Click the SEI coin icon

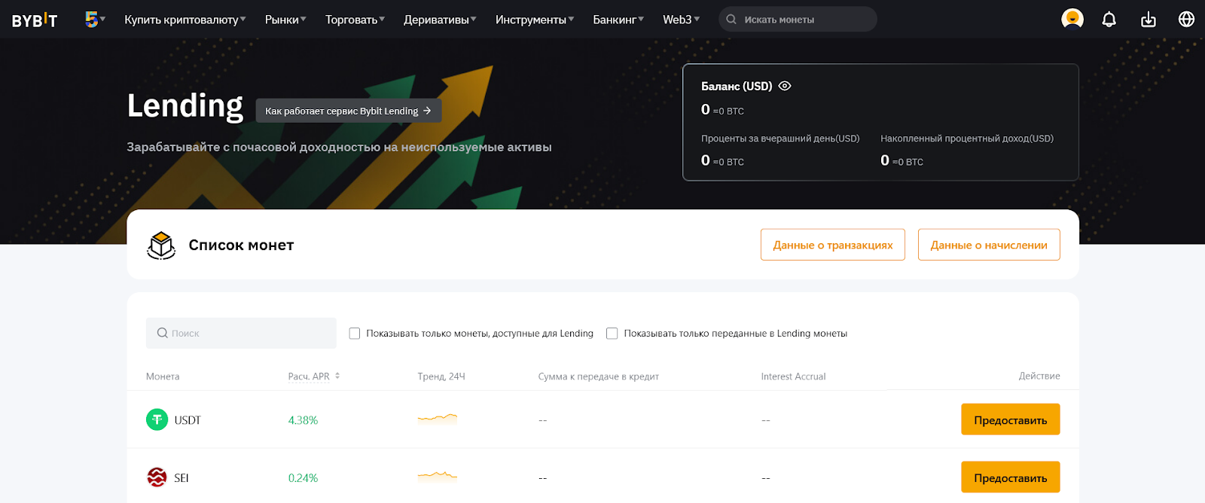point(157,477)
